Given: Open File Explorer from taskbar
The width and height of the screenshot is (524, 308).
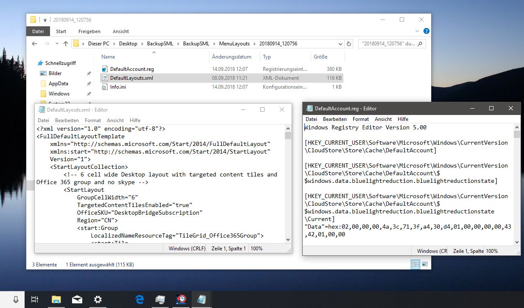Looking at the screenshot, I should [x=56, y=300].
